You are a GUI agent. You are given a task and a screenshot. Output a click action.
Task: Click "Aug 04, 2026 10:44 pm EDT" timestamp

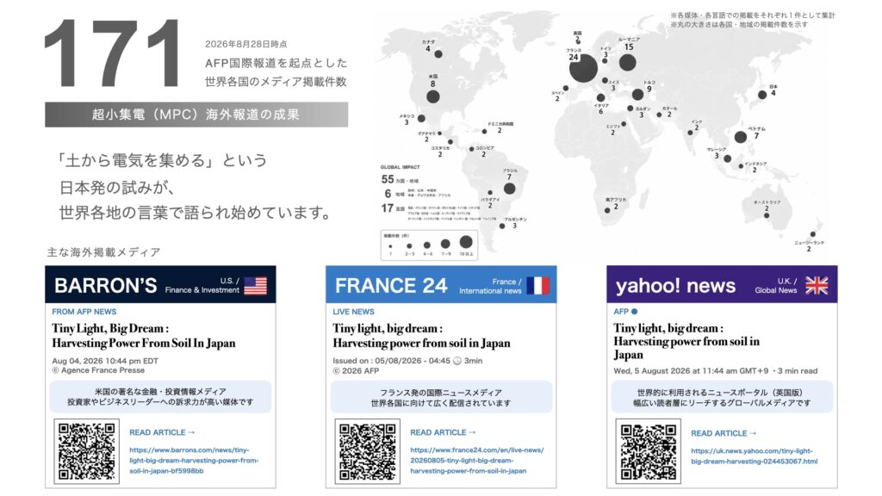pyautogui.click(x=104, y=361)
